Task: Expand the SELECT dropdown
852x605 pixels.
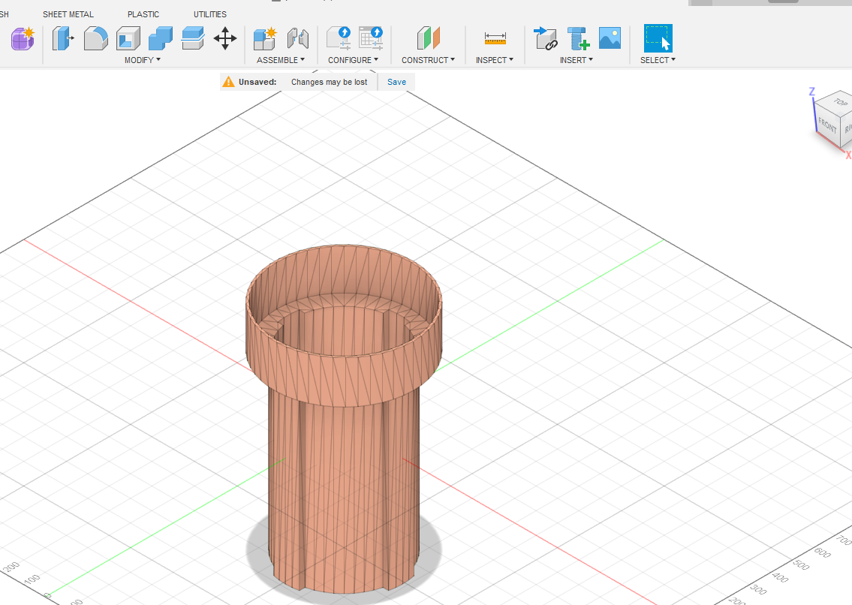Action: point(658,60)
